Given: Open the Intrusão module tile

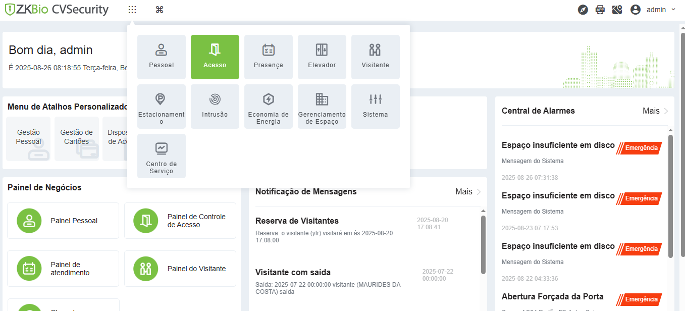Looking at the screenshot, I should (x=215, y=107).
